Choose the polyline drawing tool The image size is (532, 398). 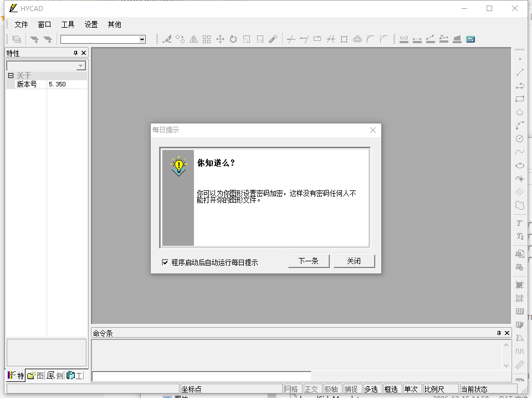[x=520, y=85]
